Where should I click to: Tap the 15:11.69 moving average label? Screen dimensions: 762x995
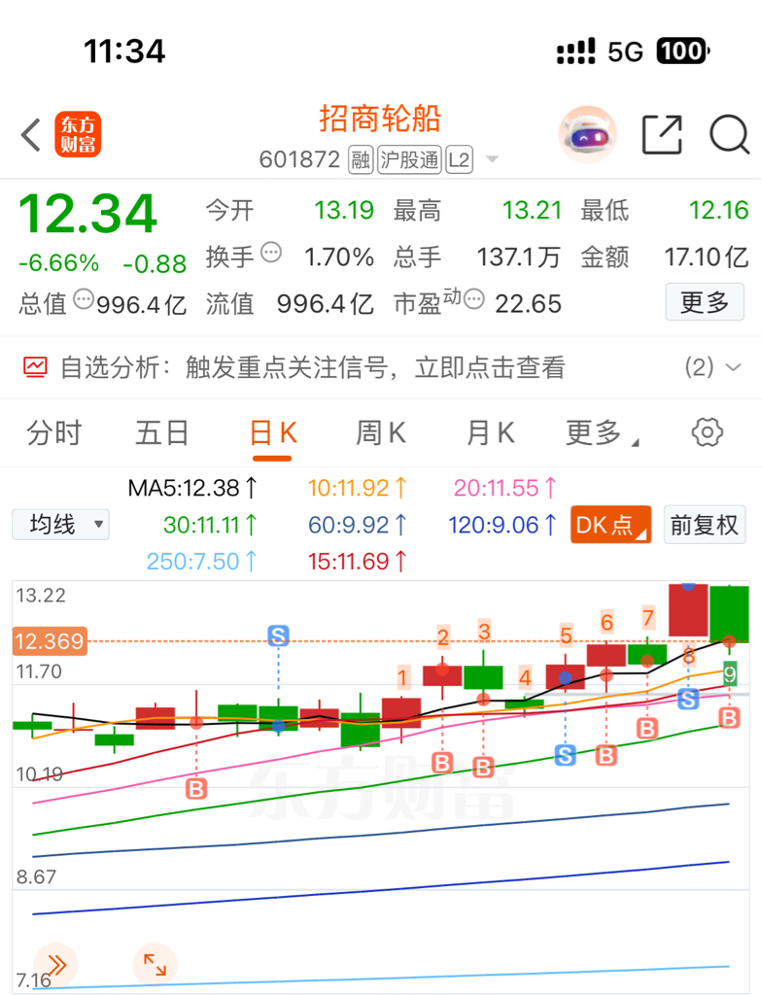357,562
